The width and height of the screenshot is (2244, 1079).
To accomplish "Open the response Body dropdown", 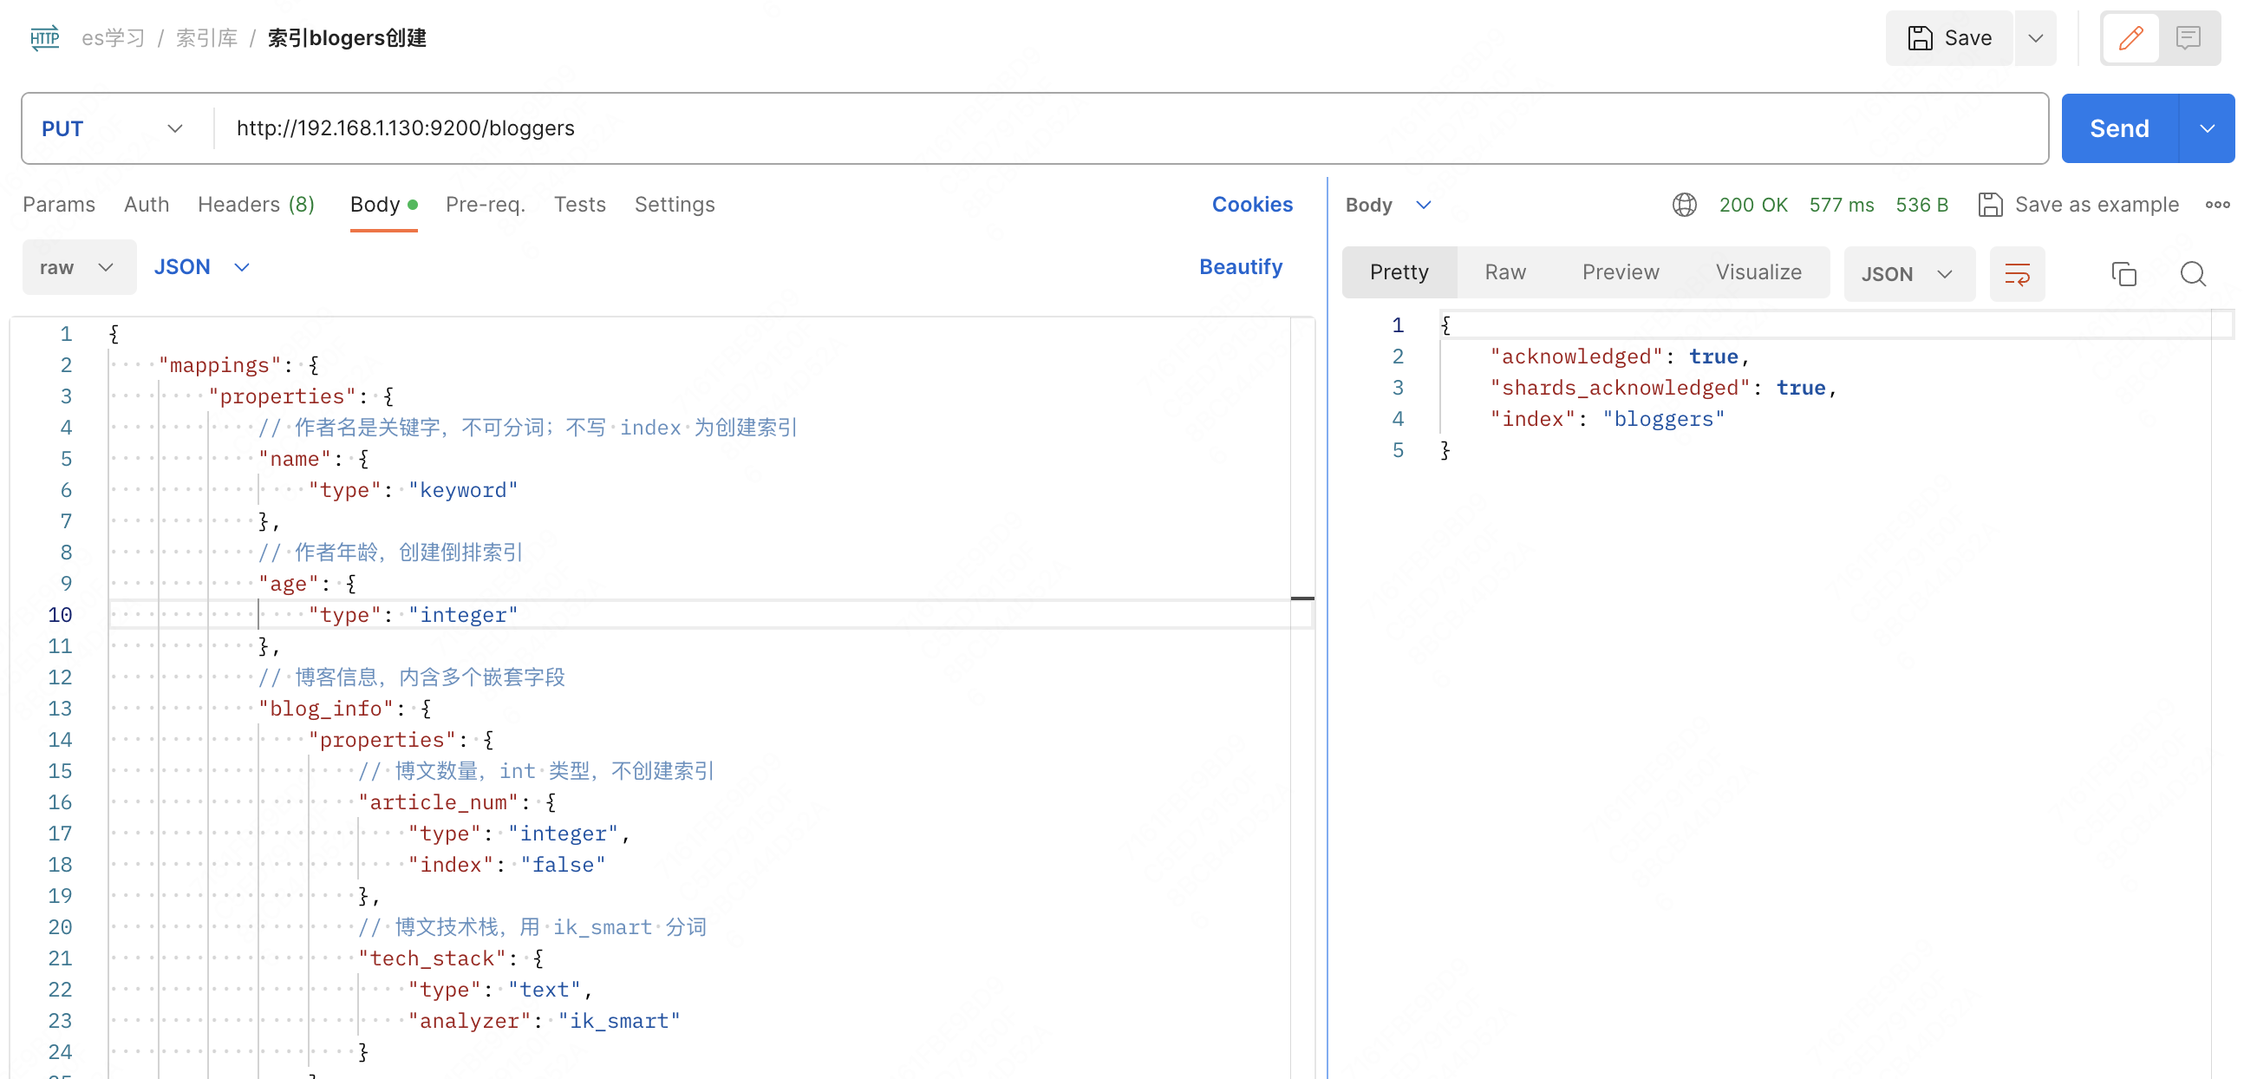I will [x=1387, y=205].
